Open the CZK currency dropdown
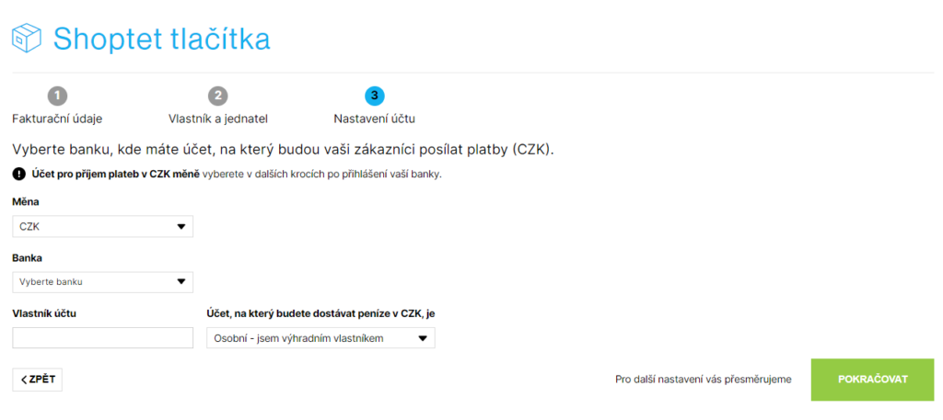The image size is (943, 420). [103, 227]
